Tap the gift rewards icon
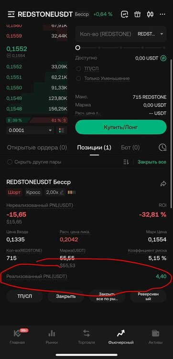The image size is (173, 359). [x=137, y=14]
